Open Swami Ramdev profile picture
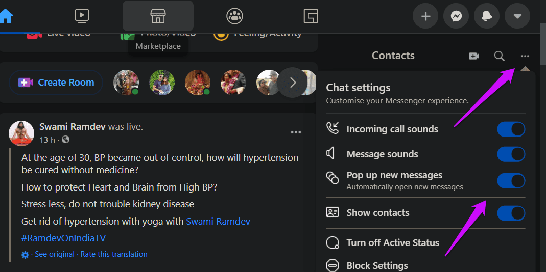 (21, 133)
